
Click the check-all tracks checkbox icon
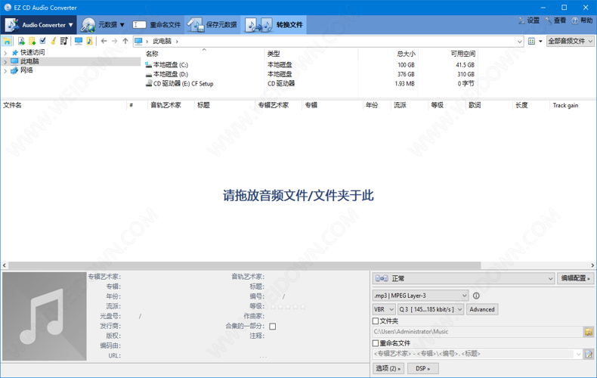42,40
